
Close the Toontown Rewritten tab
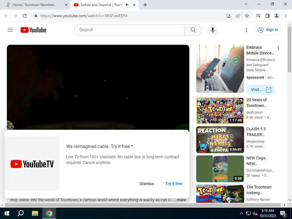pos(66,5)
